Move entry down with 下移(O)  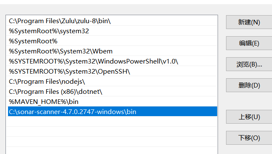click(249, 138)
